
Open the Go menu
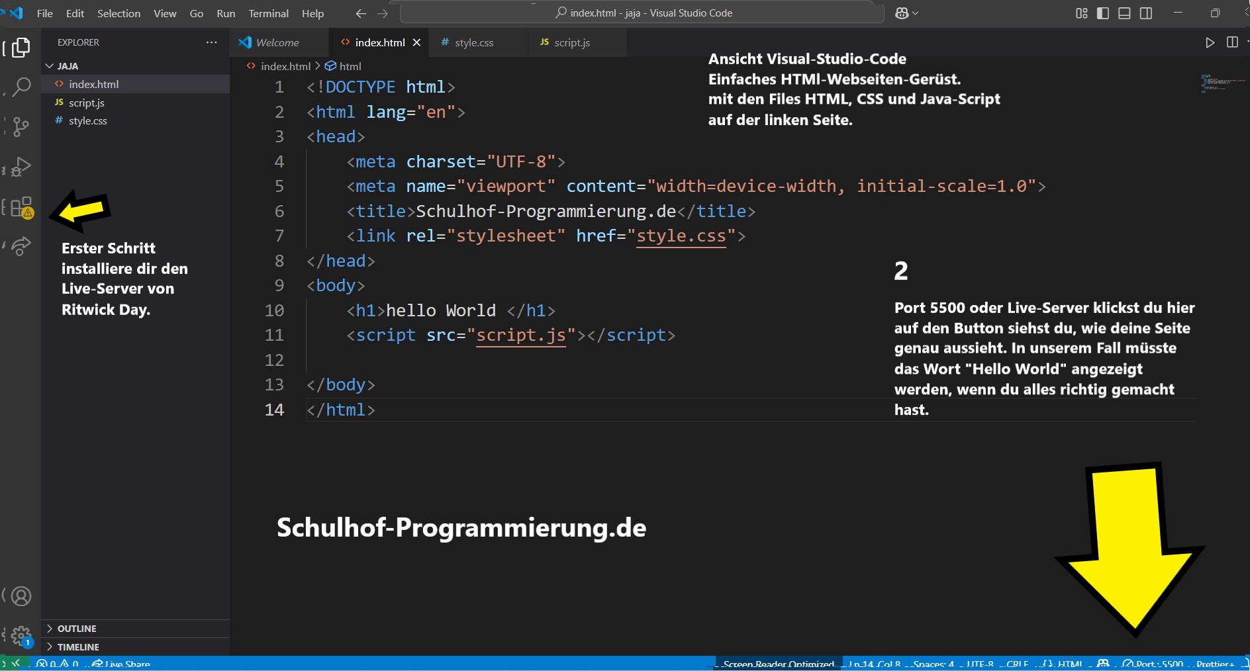point(197,13)
